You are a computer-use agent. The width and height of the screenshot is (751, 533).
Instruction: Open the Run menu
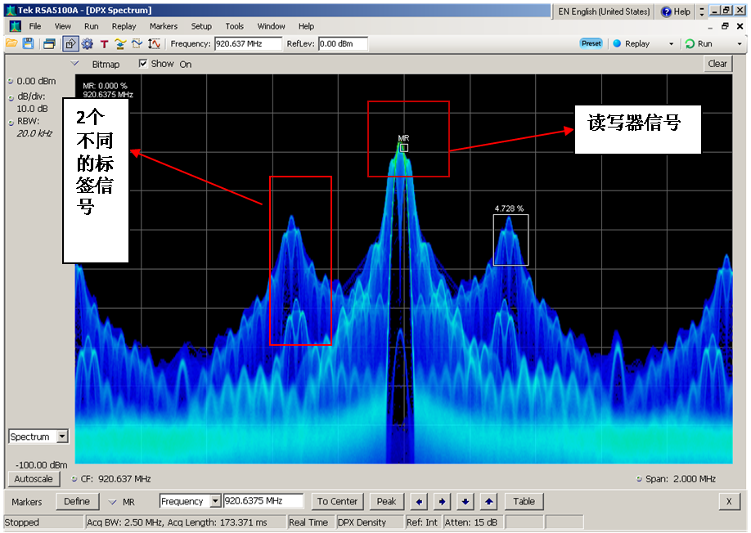point(91,26)
